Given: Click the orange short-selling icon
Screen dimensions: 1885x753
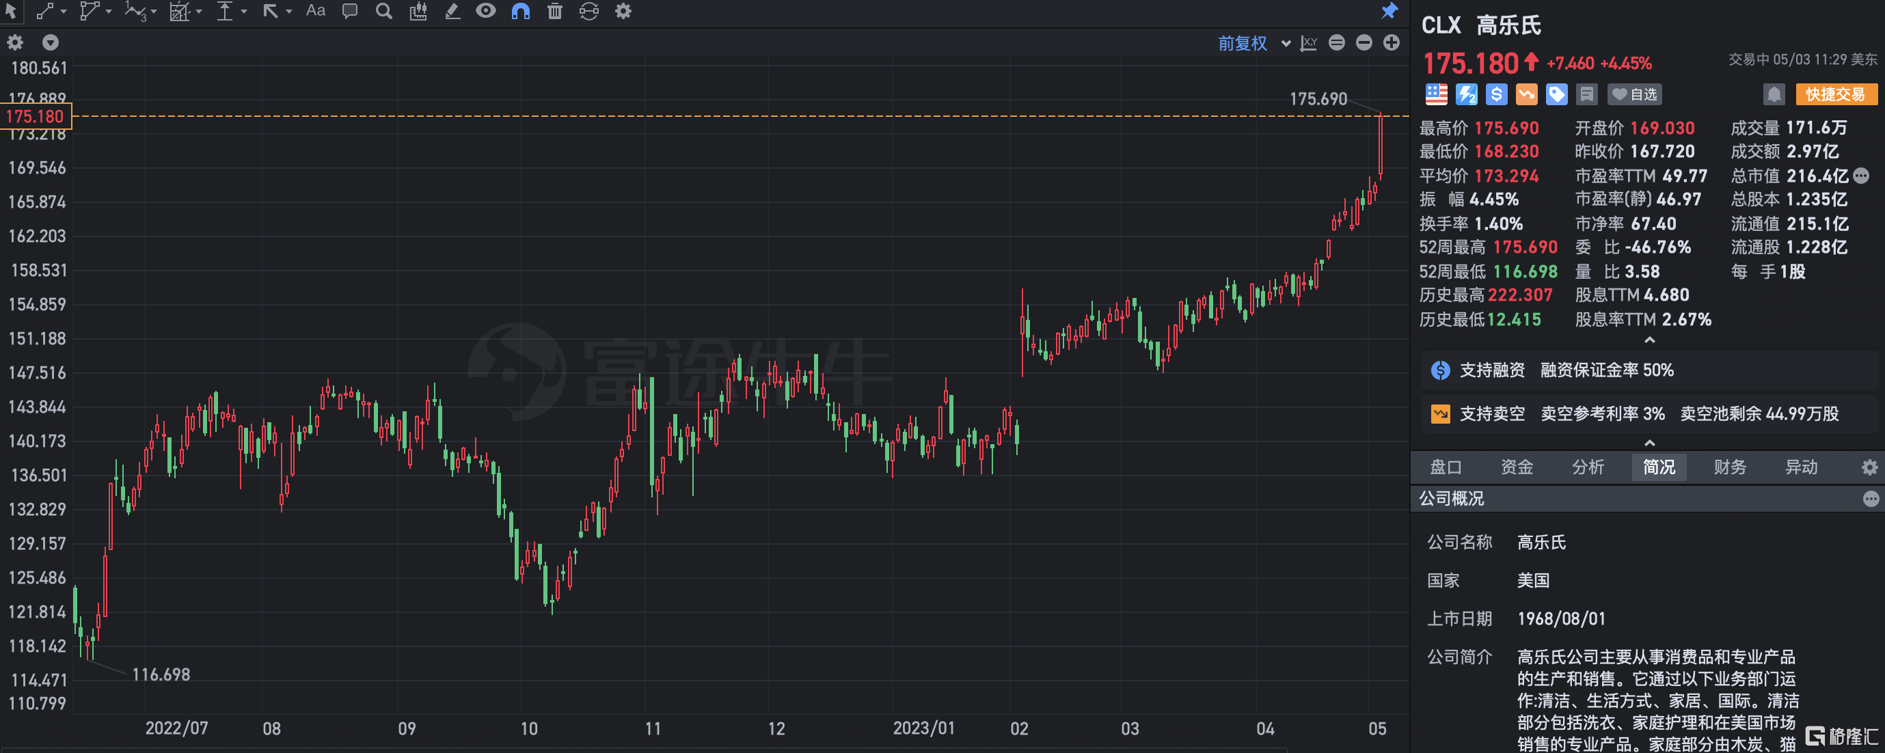Looking at the screenshot, I should 1525,94.
